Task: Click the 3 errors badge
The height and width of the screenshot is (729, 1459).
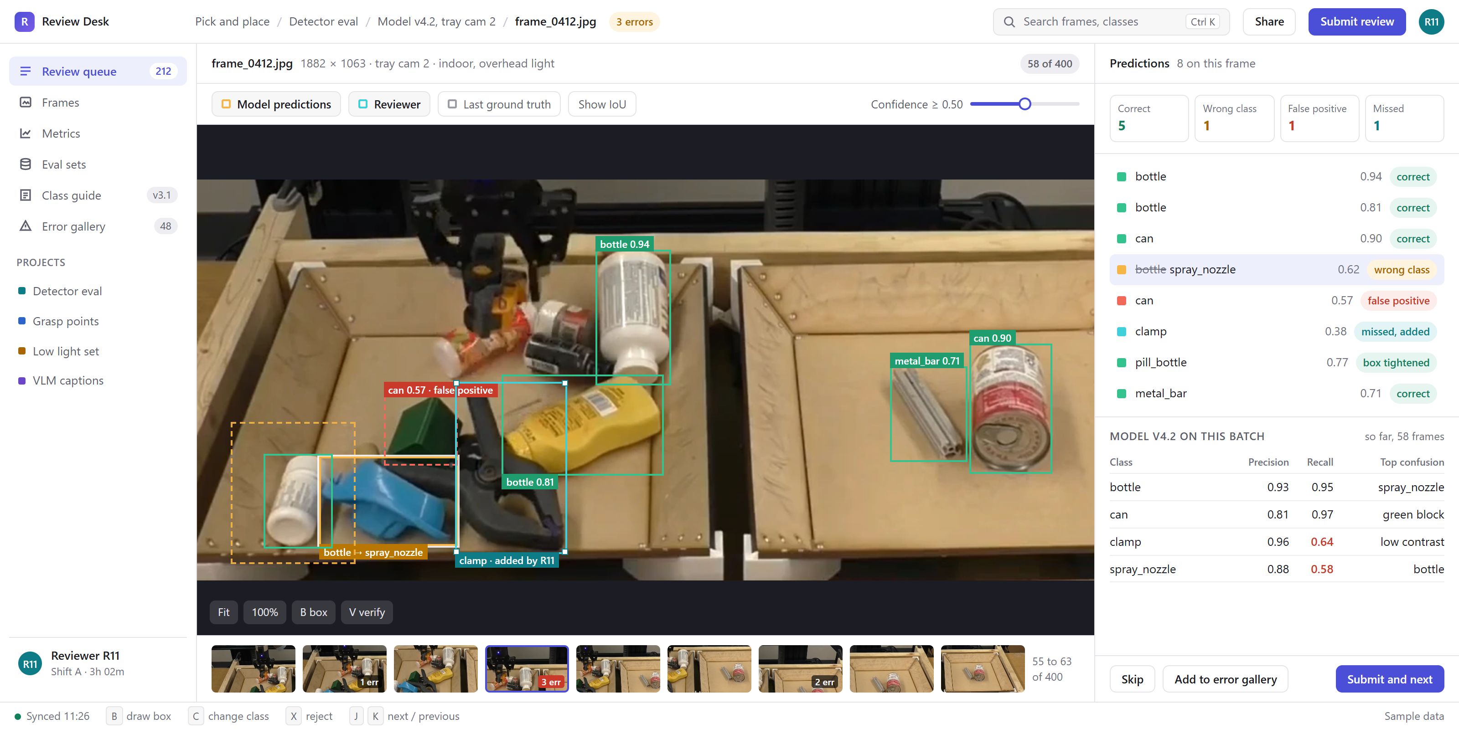Action: 634,21
